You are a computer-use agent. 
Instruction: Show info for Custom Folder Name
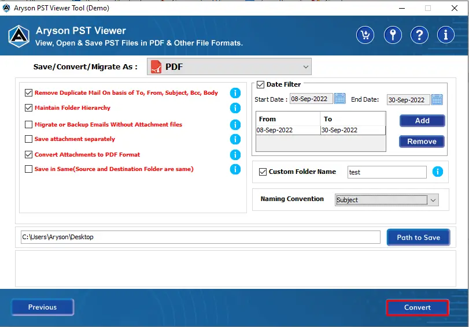pyautogui.click(x=438, y=172)
